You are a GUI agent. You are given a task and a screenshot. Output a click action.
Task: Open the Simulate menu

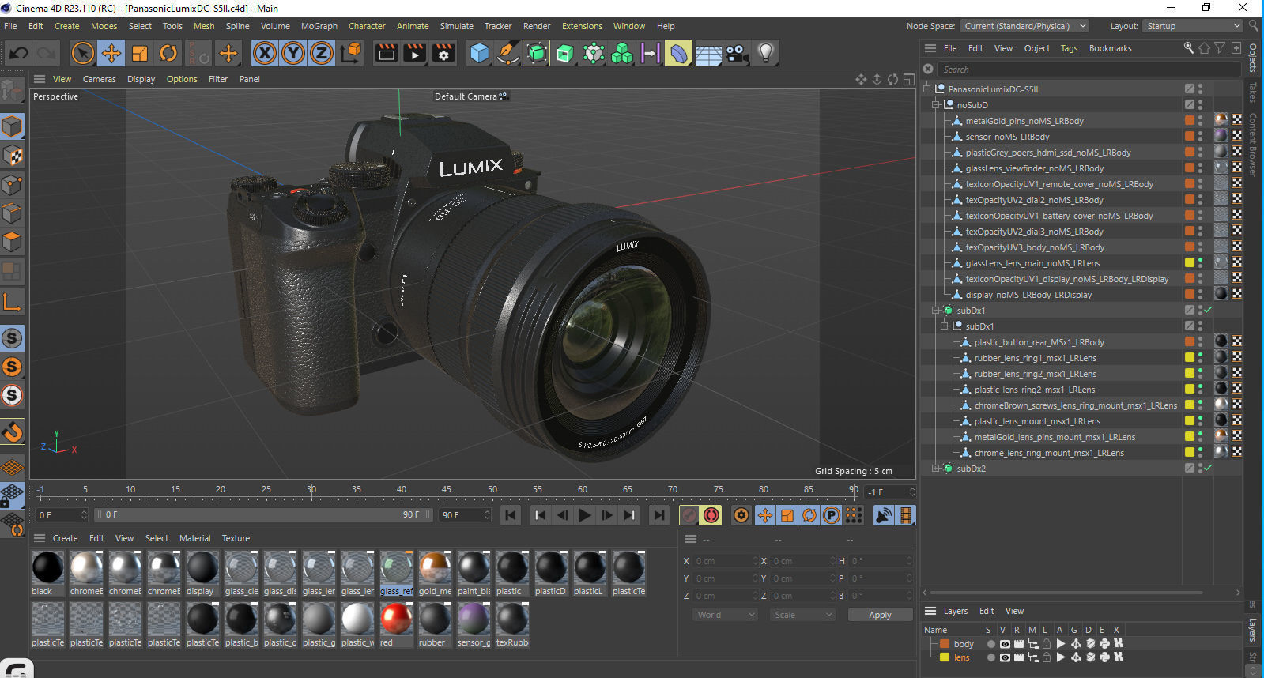tap(456, 26)
